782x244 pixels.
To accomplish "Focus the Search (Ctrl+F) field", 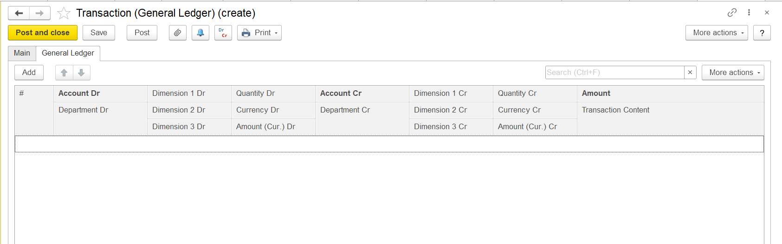I will click(614, 73).
